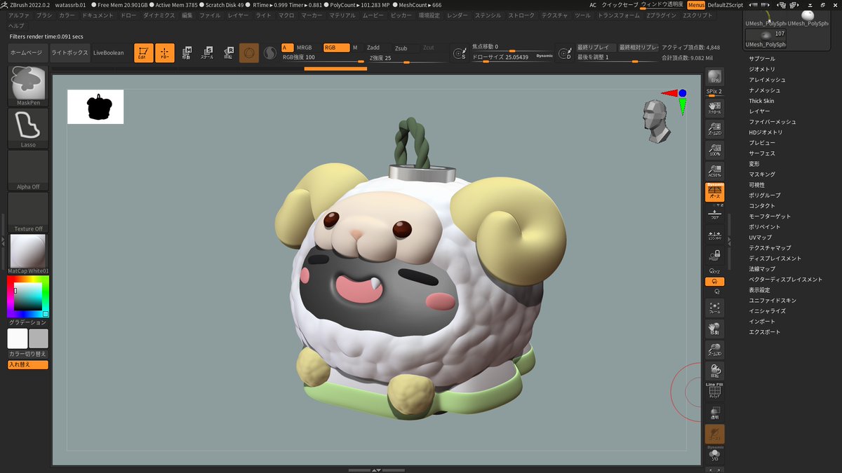Click the Zoom 2D icon below Scroll
This screenshot has width=842, height=473.
715,130
